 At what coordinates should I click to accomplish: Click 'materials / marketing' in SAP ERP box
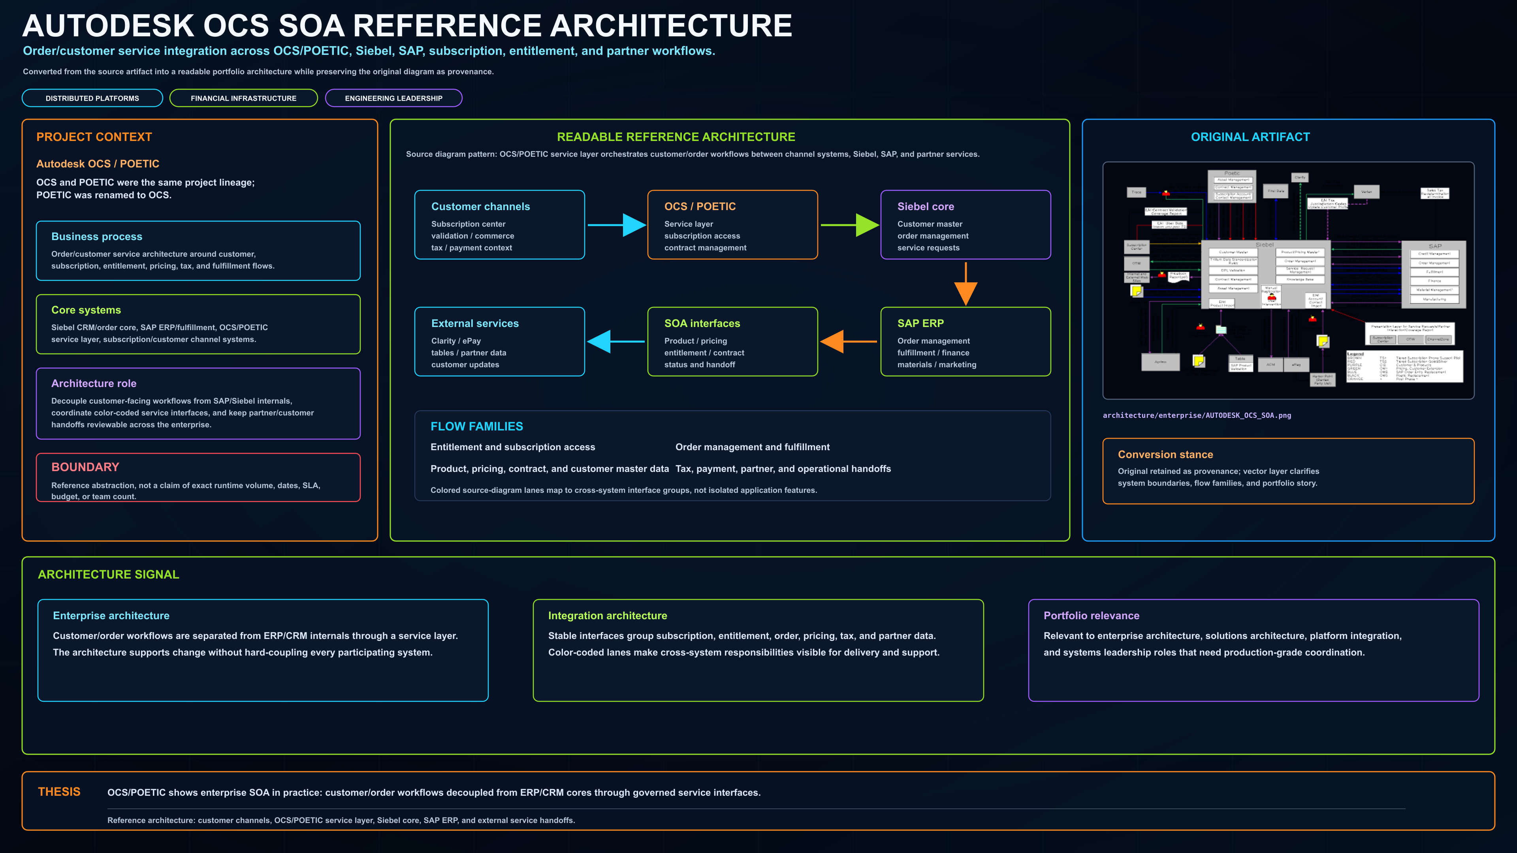(936, 365)
